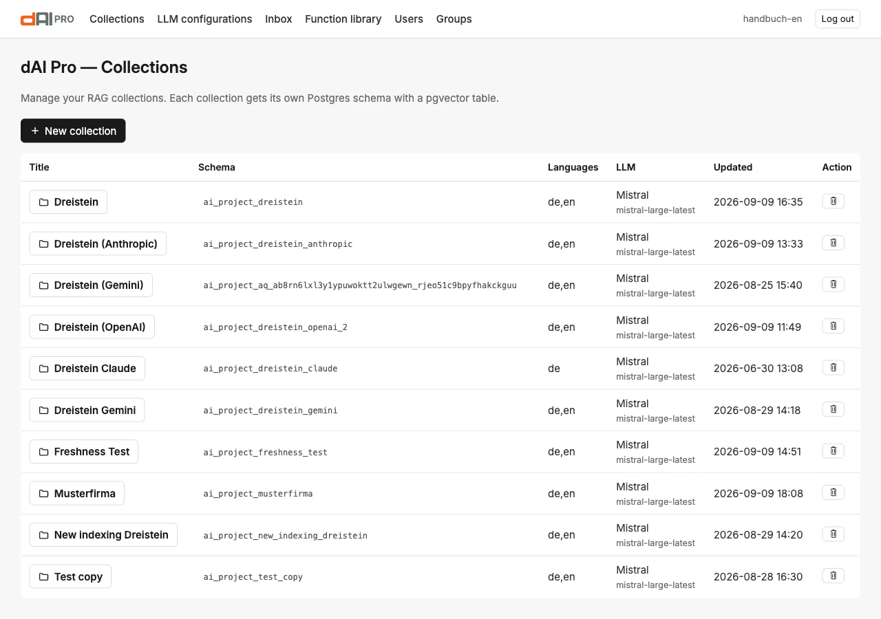881x619 pixels.
Task: Open the Dreistein Claude collection
Action: tap(87, 369)
